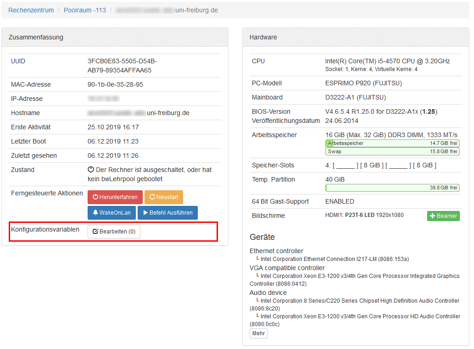Click the power icon on the Herunterfahren button
The height and width of the screenshot is (349, 474).
coord(95,197)
